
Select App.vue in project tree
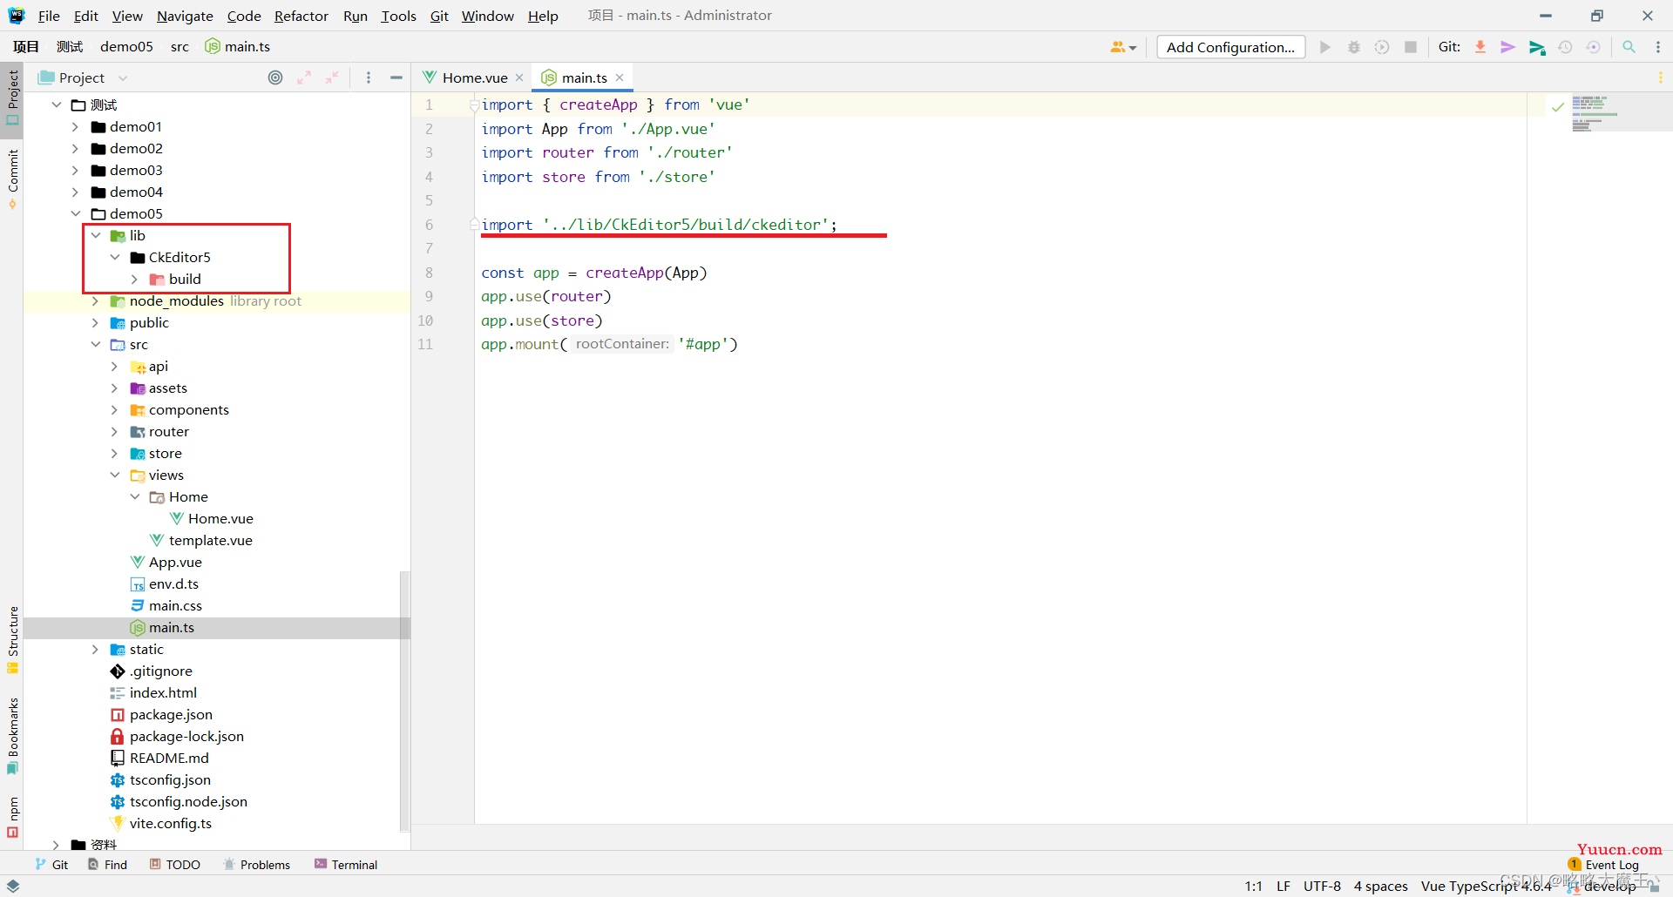click(175, 563)
